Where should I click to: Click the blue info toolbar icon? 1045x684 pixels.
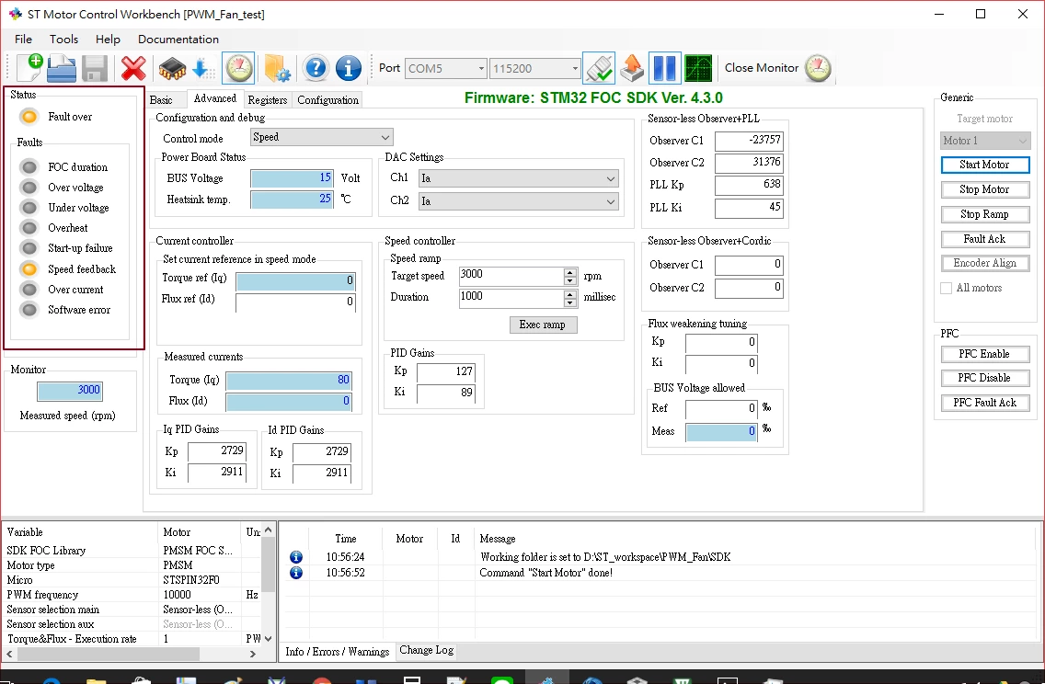pos(348,68)
